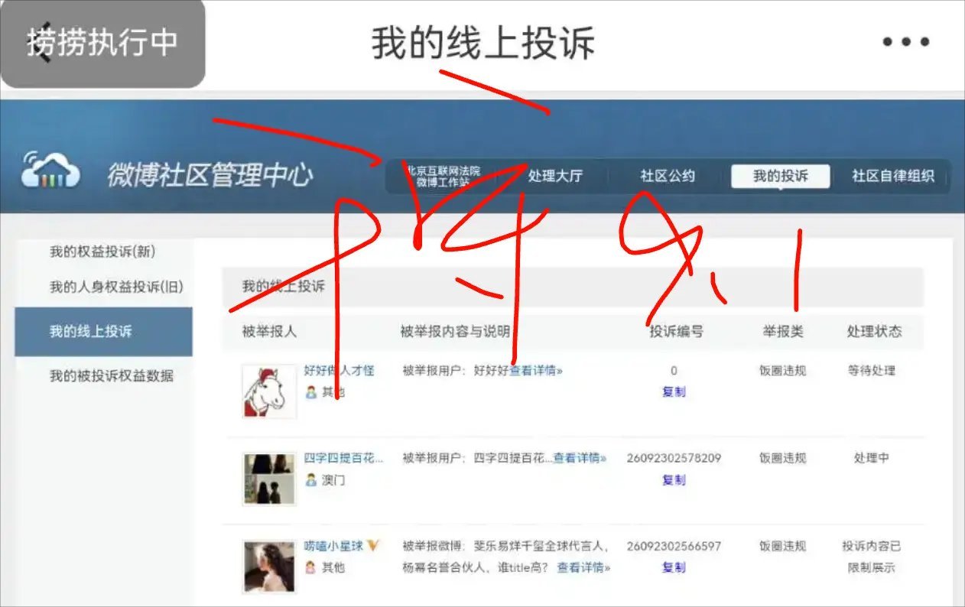Click the 处理状态 column header
965x607 pixels.
point(874,332)
